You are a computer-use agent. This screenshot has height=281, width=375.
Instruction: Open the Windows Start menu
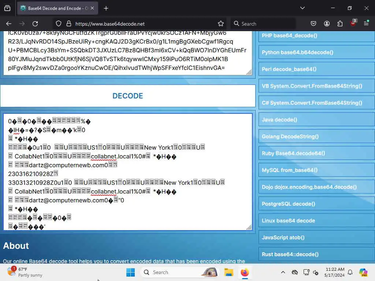tap(131, 272)
